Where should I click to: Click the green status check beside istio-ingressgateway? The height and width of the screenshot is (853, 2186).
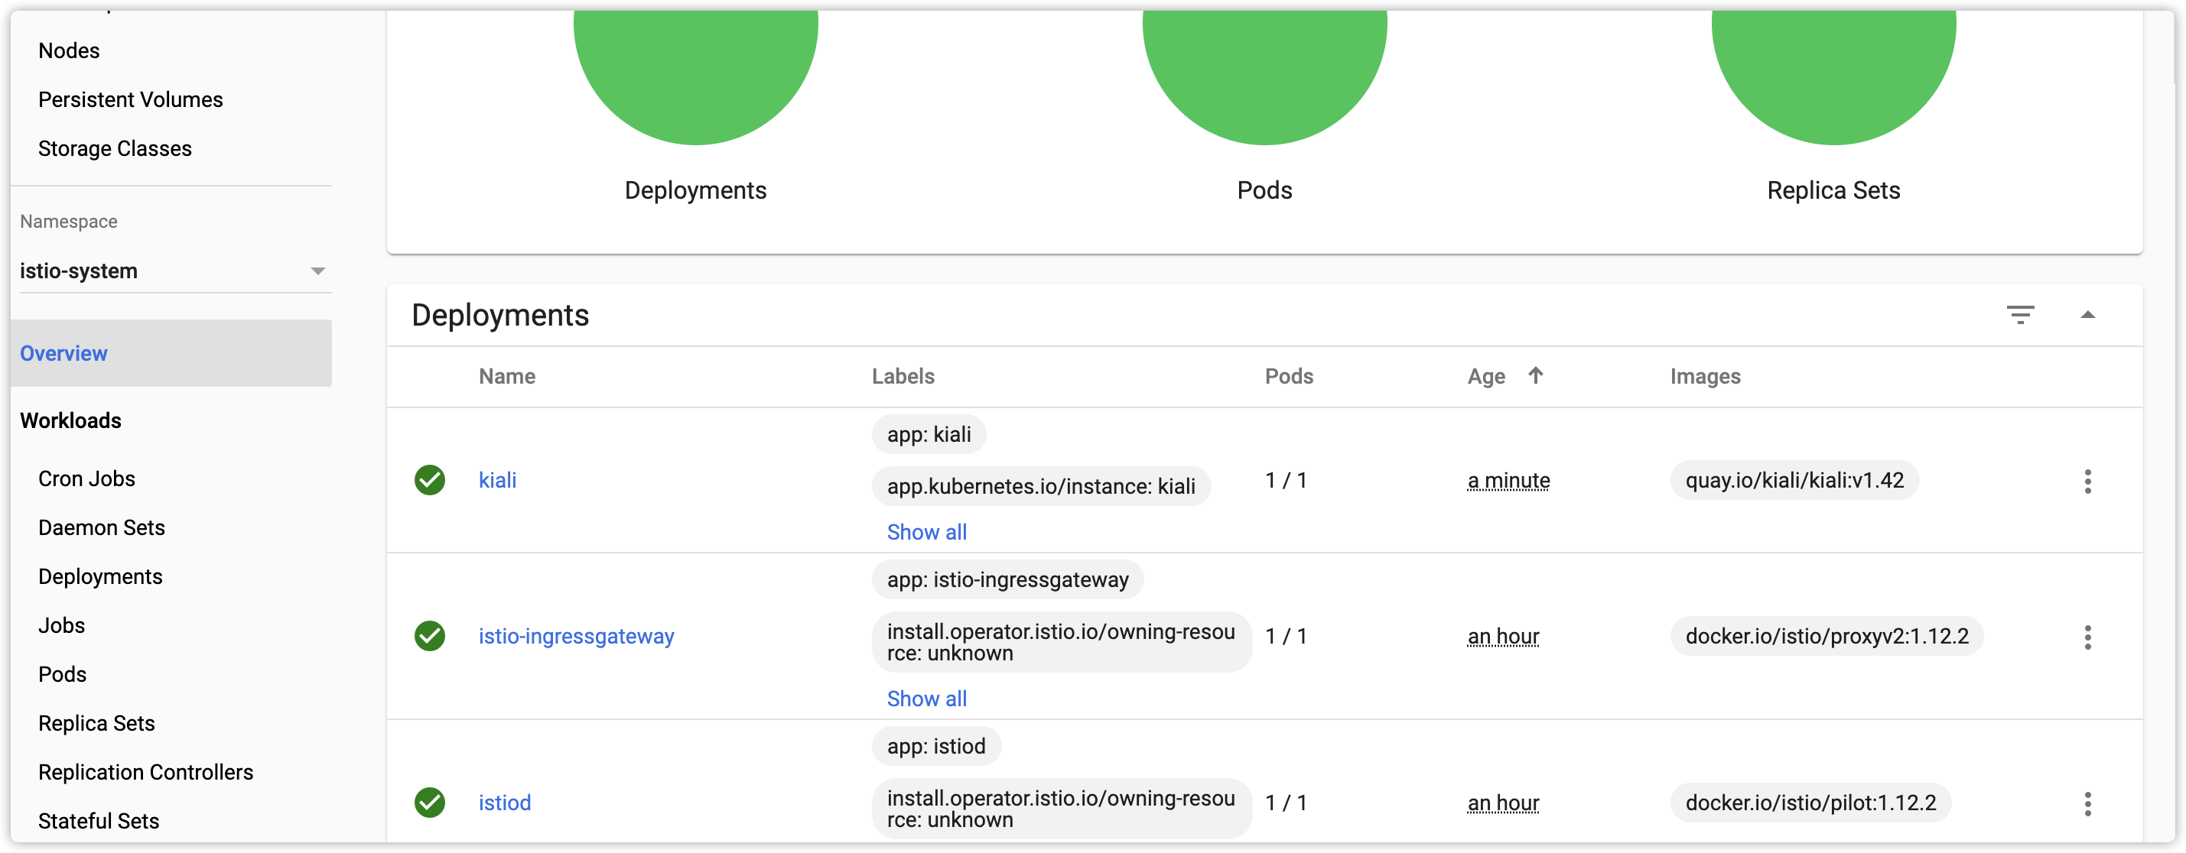click(x=429, y=636)
